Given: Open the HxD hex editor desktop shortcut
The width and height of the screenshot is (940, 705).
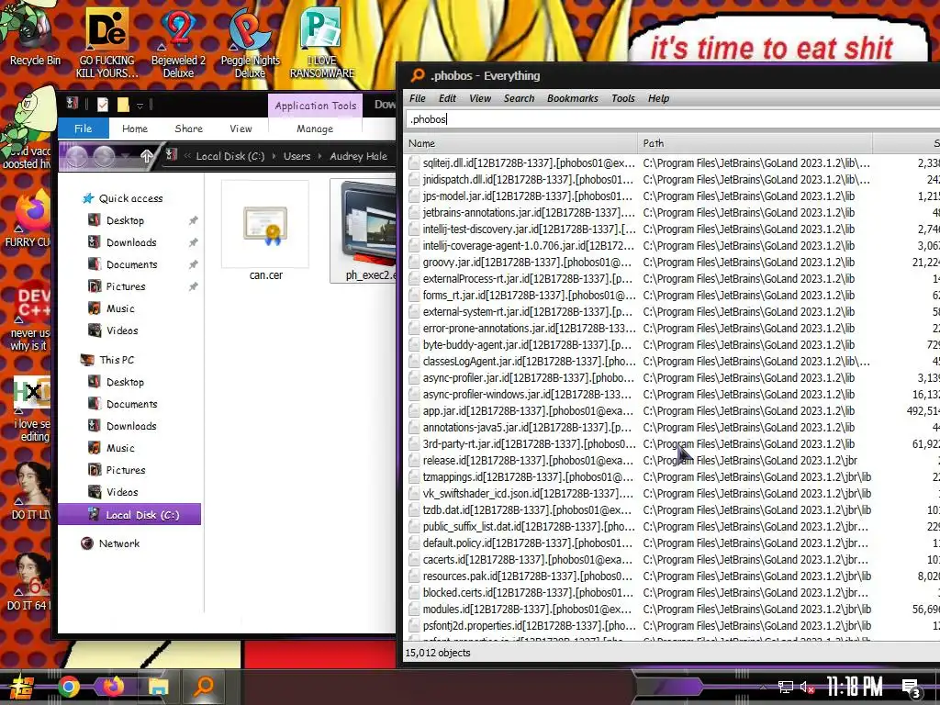Looking at the screenshot, I should 30,410.
